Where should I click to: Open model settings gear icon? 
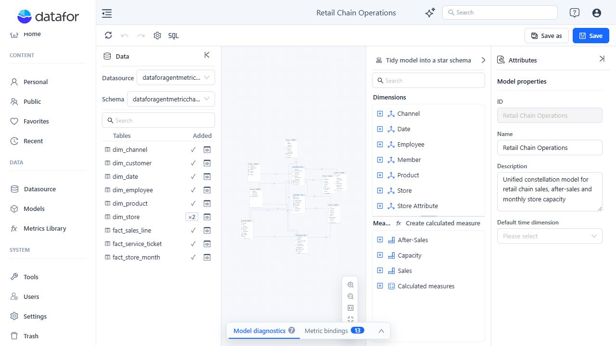click(x=157, y=36)
